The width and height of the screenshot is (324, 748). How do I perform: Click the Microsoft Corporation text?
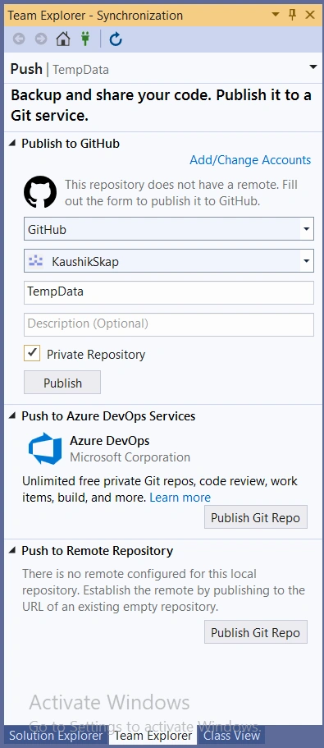[x=130, y=457]
